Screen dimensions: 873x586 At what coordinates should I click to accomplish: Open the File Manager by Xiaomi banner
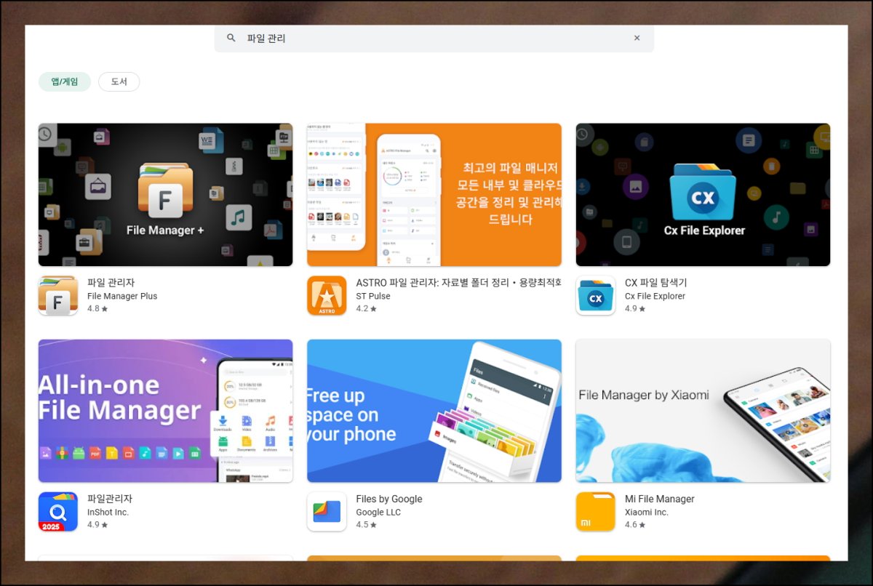pos(703,411)
